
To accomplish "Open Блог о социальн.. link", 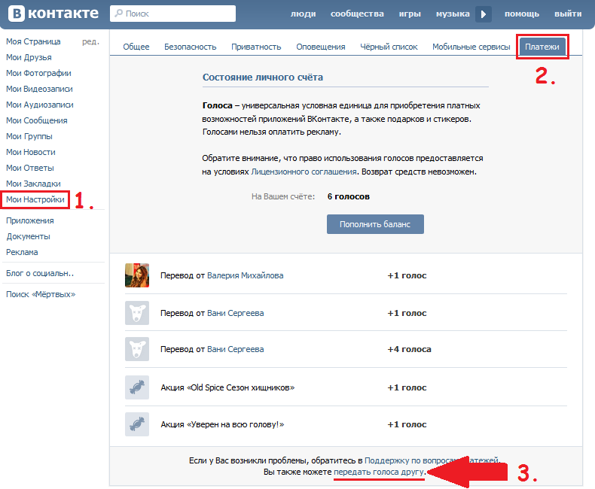I will click(x=40, y=273).
